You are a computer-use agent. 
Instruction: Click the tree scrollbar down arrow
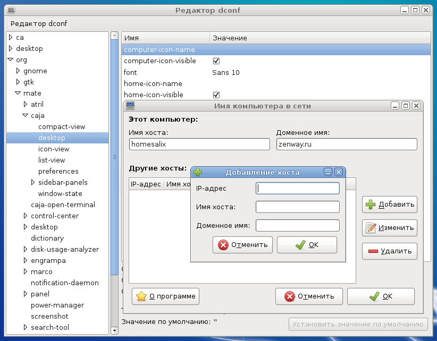pyautogui.click(x=114, y=331)
